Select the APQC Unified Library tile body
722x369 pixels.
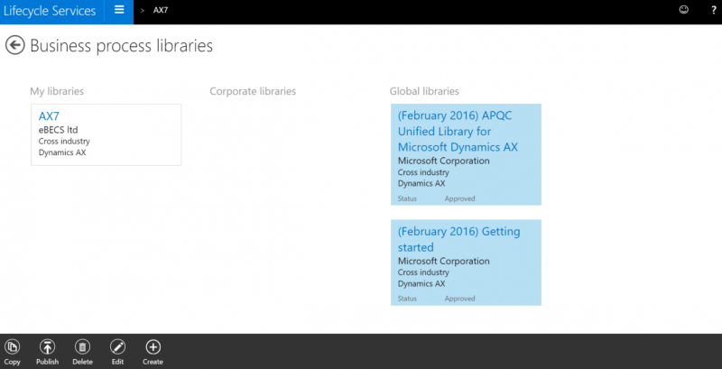[466, 154]
